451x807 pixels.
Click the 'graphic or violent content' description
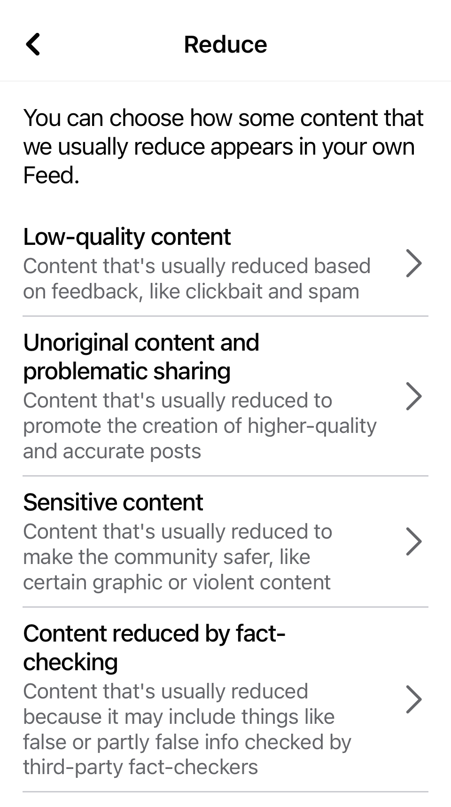[177, 582]
